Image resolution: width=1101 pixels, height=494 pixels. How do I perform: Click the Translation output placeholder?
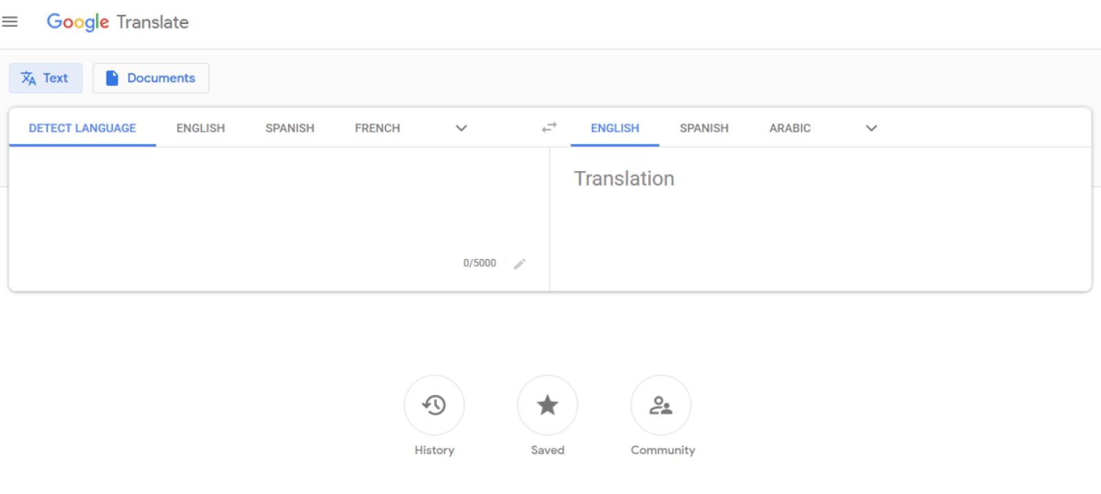624,179
